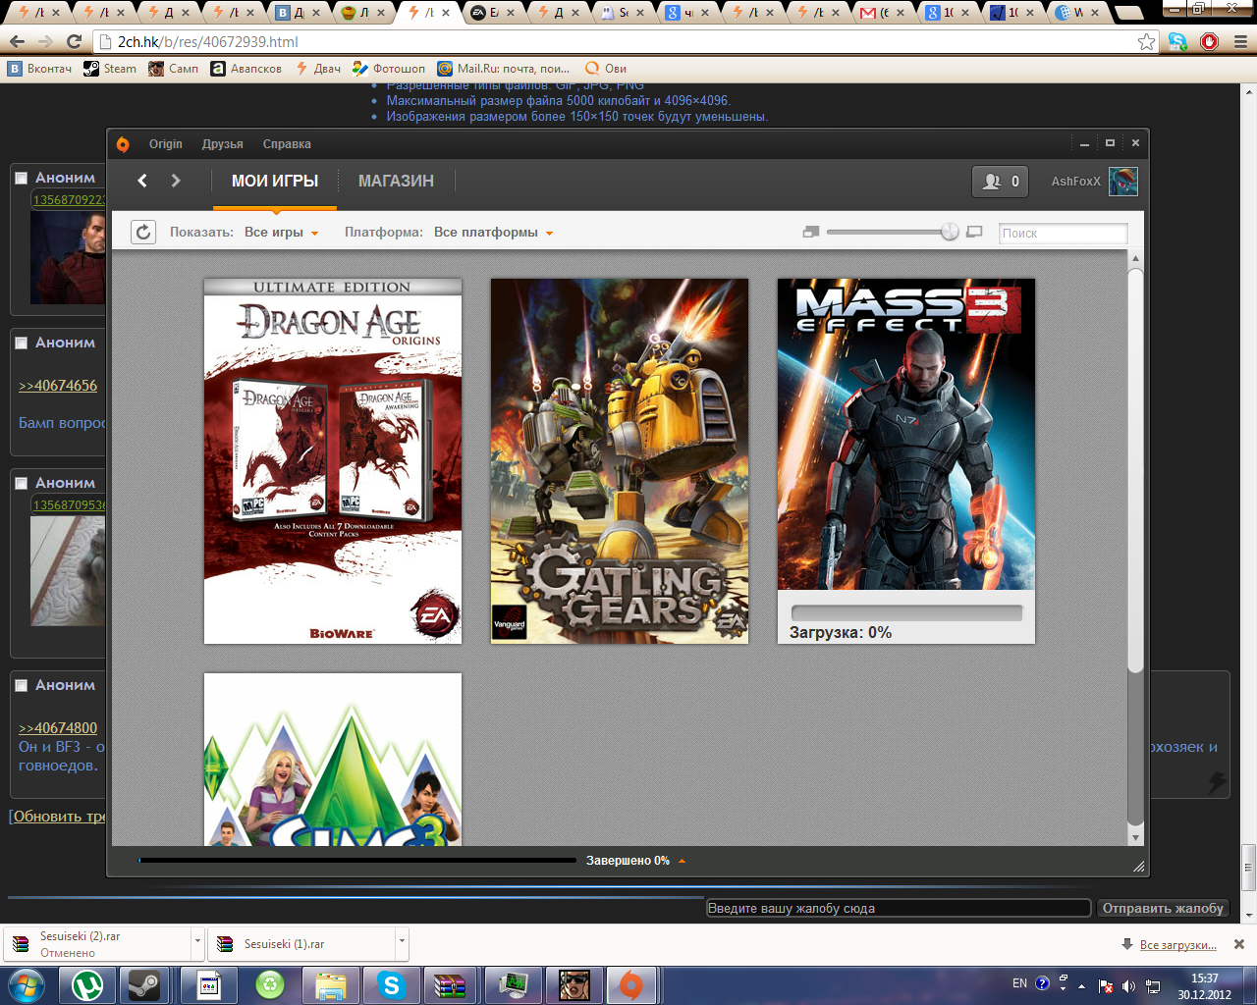Open the Chrome menu button

[x=1240, y=41]
